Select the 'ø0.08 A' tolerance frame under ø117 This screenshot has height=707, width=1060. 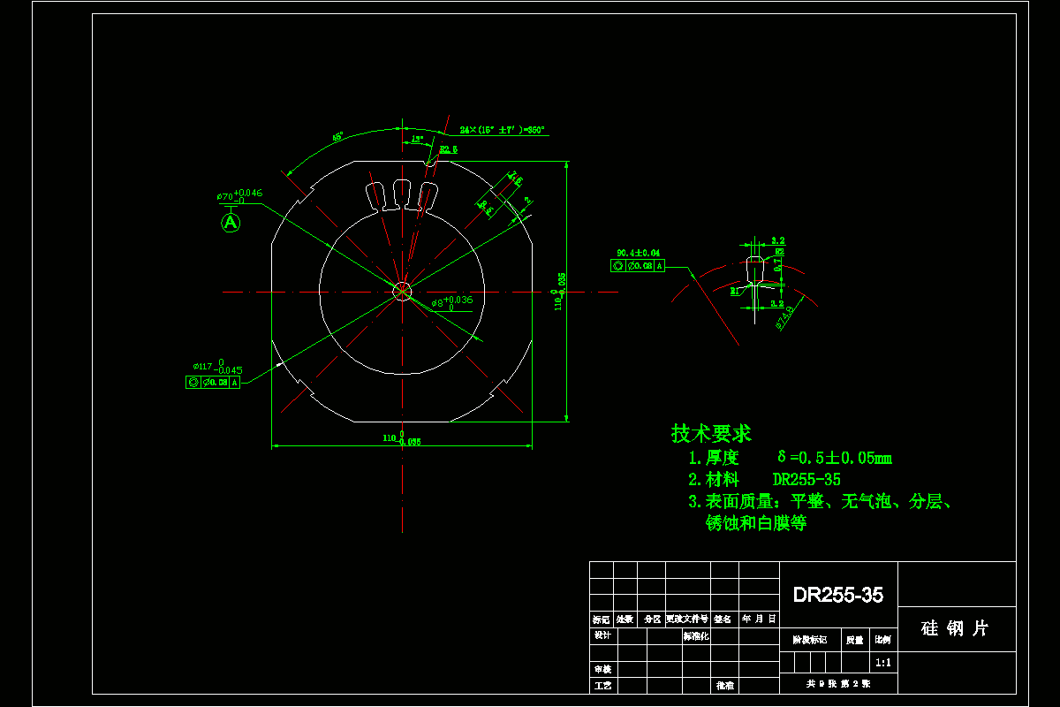point(212,383)
